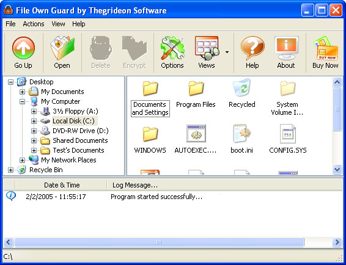Select the My Computer tree icon
The image size is (346, 265).
(x=34, y=101)
